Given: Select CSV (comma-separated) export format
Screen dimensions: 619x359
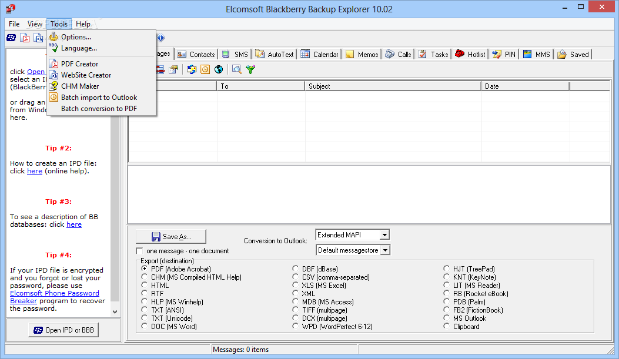Looking at the screenshot, I should [x=295, y=277].
